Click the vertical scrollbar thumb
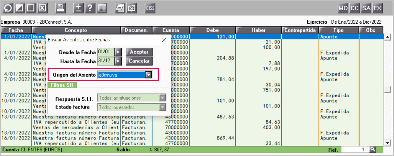Screen dimensions: 394x156 click(387, 90)
